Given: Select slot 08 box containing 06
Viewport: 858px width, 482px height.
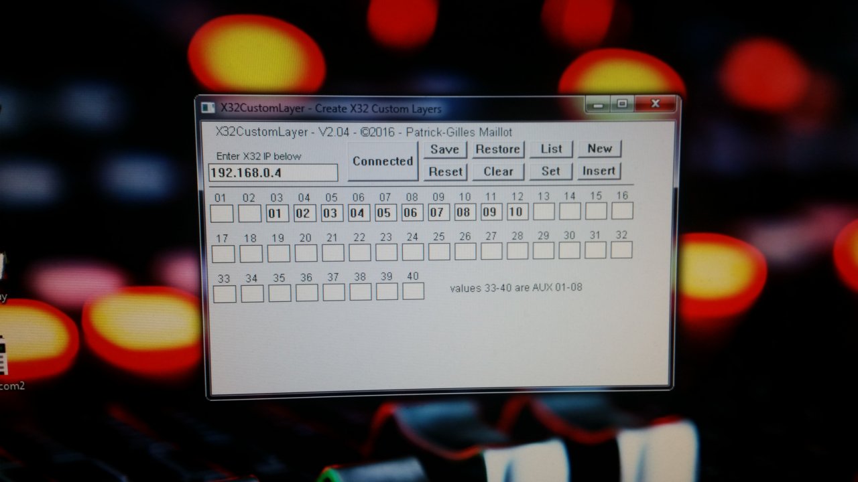Looking at the screenshot, I should [412, 213].
